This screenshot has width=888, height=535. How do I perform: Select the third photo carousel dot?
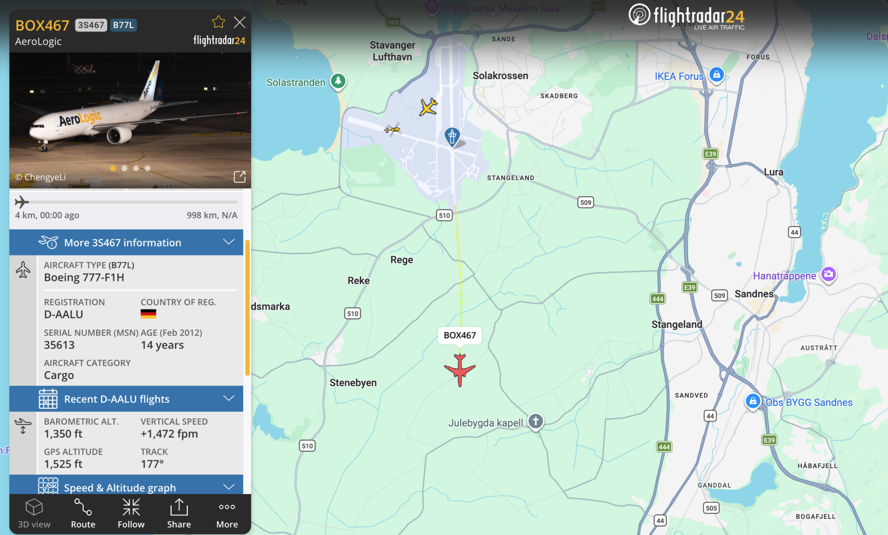[x=136, y=168]
